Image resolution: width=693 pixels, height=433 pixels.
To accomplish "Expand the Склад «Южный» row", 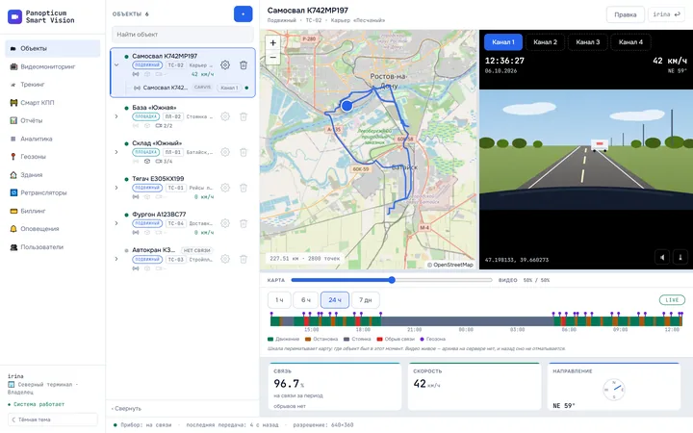I will (x=116, y=152).
